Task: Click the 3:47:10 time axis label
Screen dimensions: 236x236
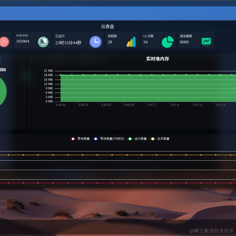Action: click(x=198, y=105)
